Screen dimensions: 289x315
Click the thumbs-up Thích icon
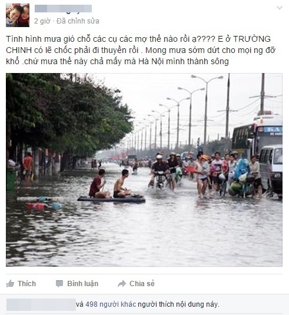[x=10, y=283]
